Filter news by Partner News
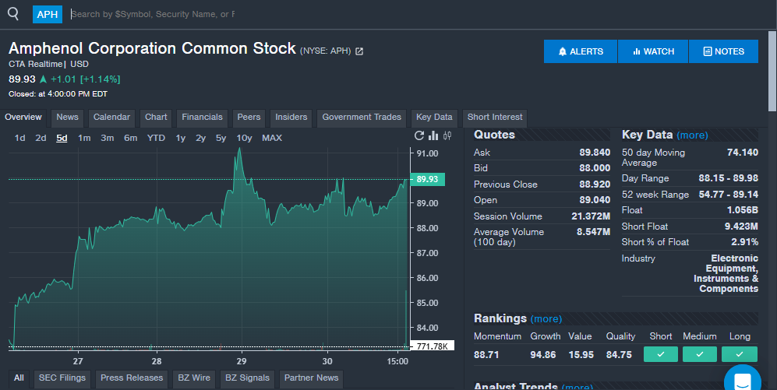The width and height of the screenshot is (777, 390). 311,378
